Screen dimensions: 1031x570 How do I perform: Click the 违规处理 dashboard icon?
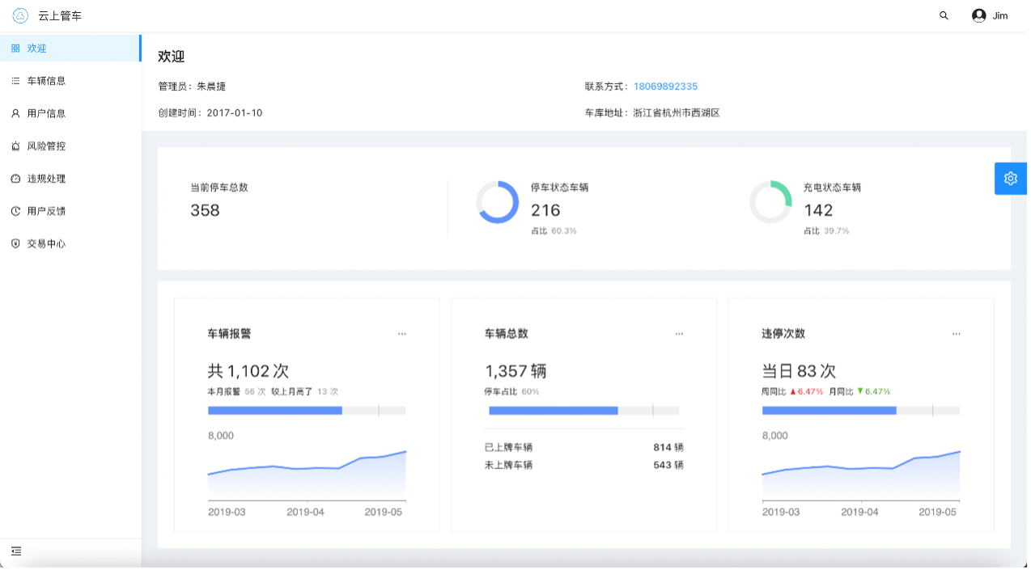pyautogui.click(x=15, y=179)
